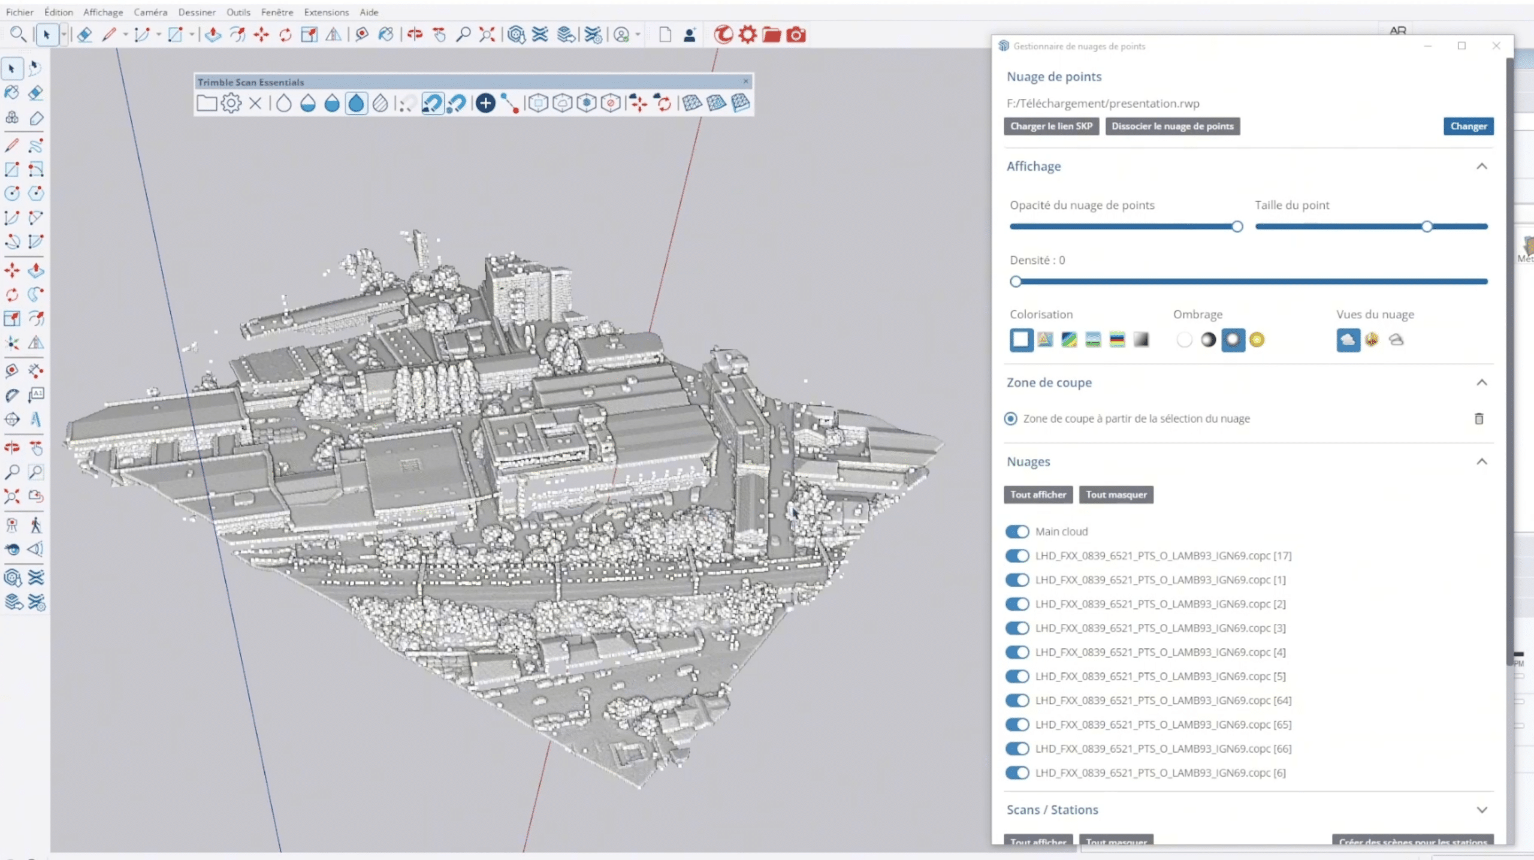Disable the LHD_FXX cloud [17] toggle

(x=1017, y=556)
